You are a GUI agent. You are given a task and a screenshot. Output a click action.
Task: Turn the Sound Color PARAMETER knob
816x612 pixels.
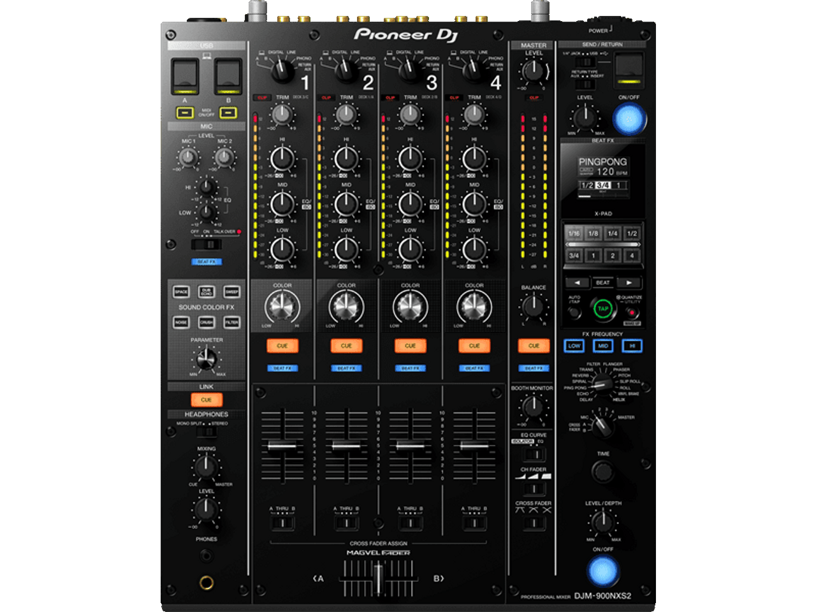tap(206, 360)
